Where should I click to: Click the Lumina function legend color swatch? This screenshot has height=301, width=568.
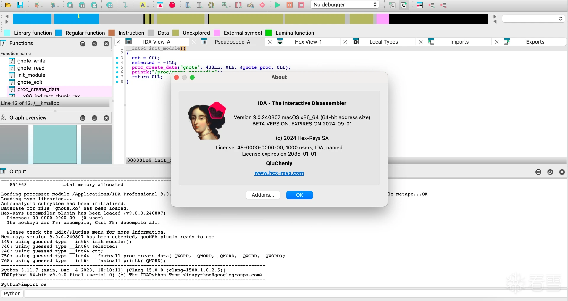pyautogui.click(x=269, y=33)
